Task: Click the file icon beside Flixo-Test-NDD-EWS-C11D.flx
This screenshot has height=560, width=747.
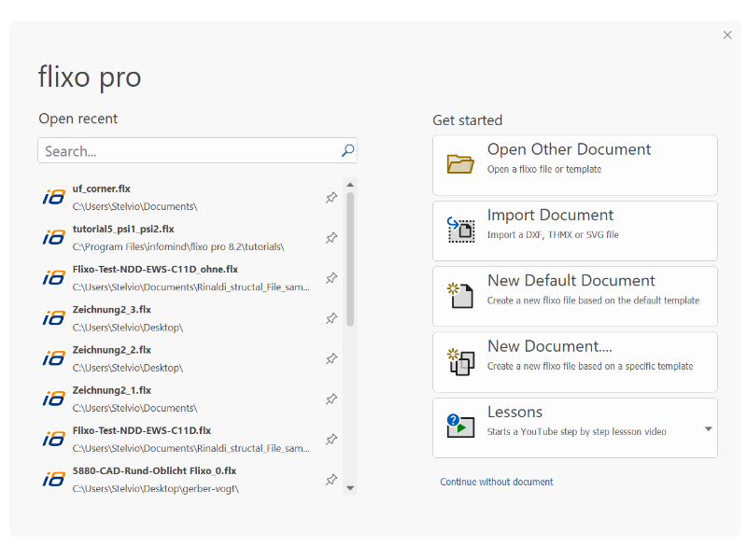Action: click(x=54, y=439)
